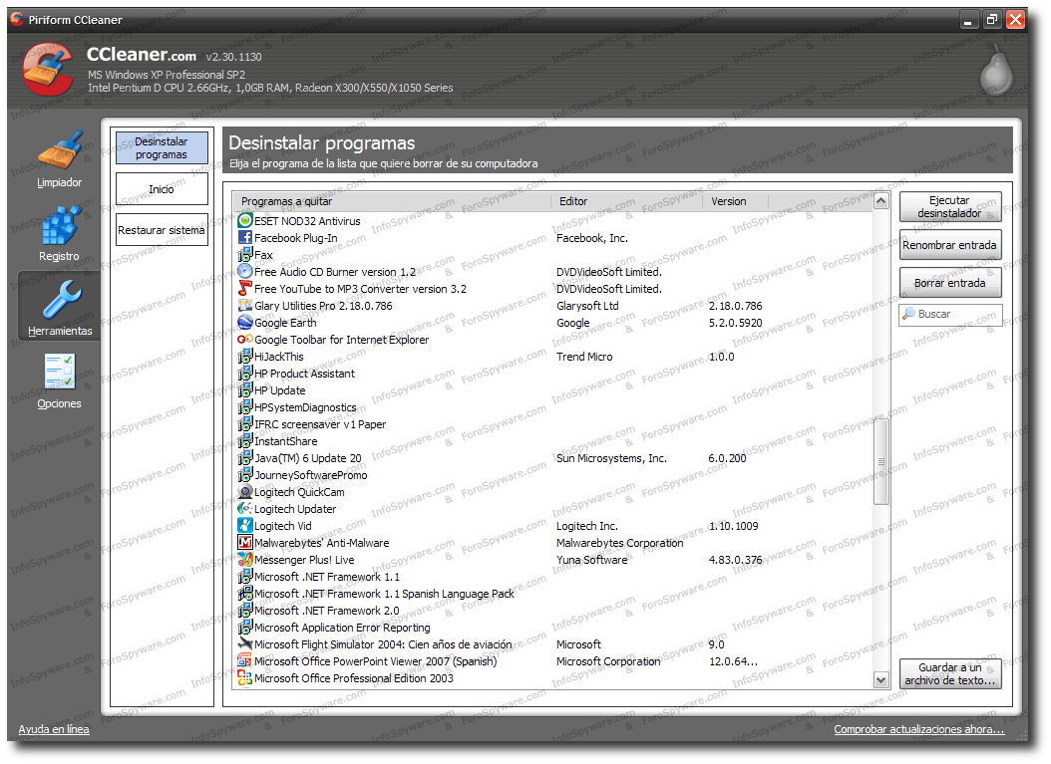The width and height of the screenshot is (1051, 764).
Task: Click the Microsoft Flight Simulator plane icon
Action: click(x=245, y=644)
